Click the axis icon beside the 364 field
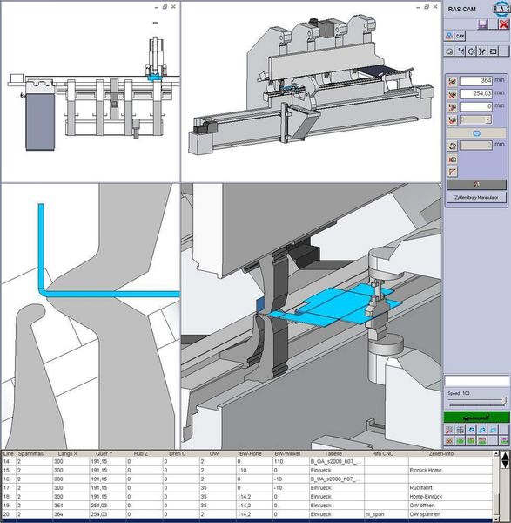This screenshot has width=511, height=523. 452,81
